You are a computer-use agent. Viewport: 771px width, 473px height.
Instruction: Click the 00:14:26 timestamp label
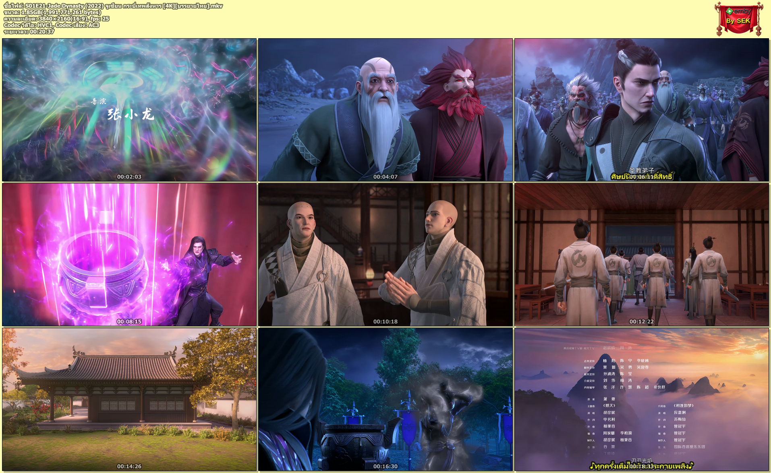pos(129,466)
